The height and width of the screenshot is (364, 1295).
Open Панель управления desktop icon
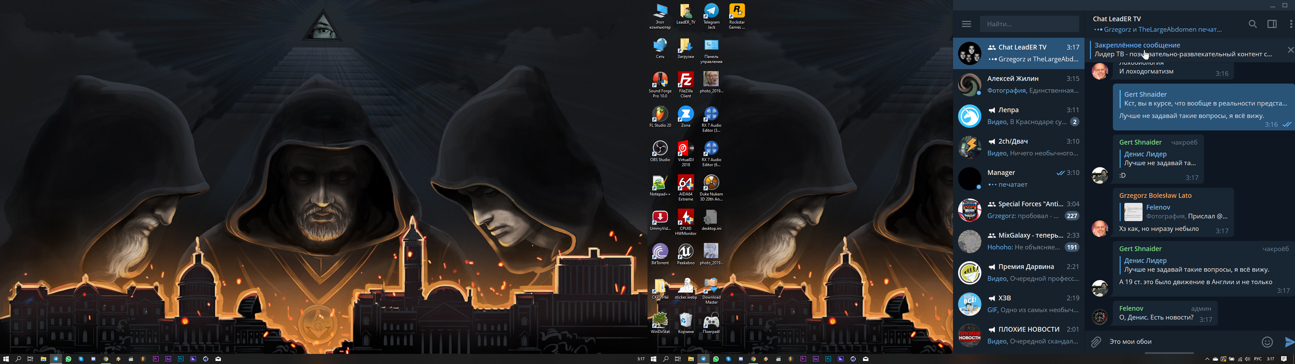(711, 51)
